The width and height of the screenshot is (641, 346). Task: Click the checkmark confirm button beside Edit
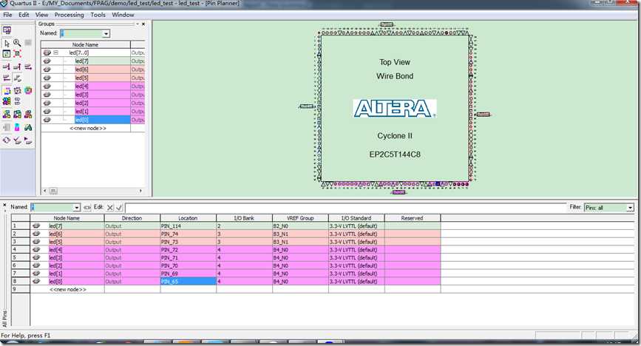pyautogui.click(x=119, y=207)
